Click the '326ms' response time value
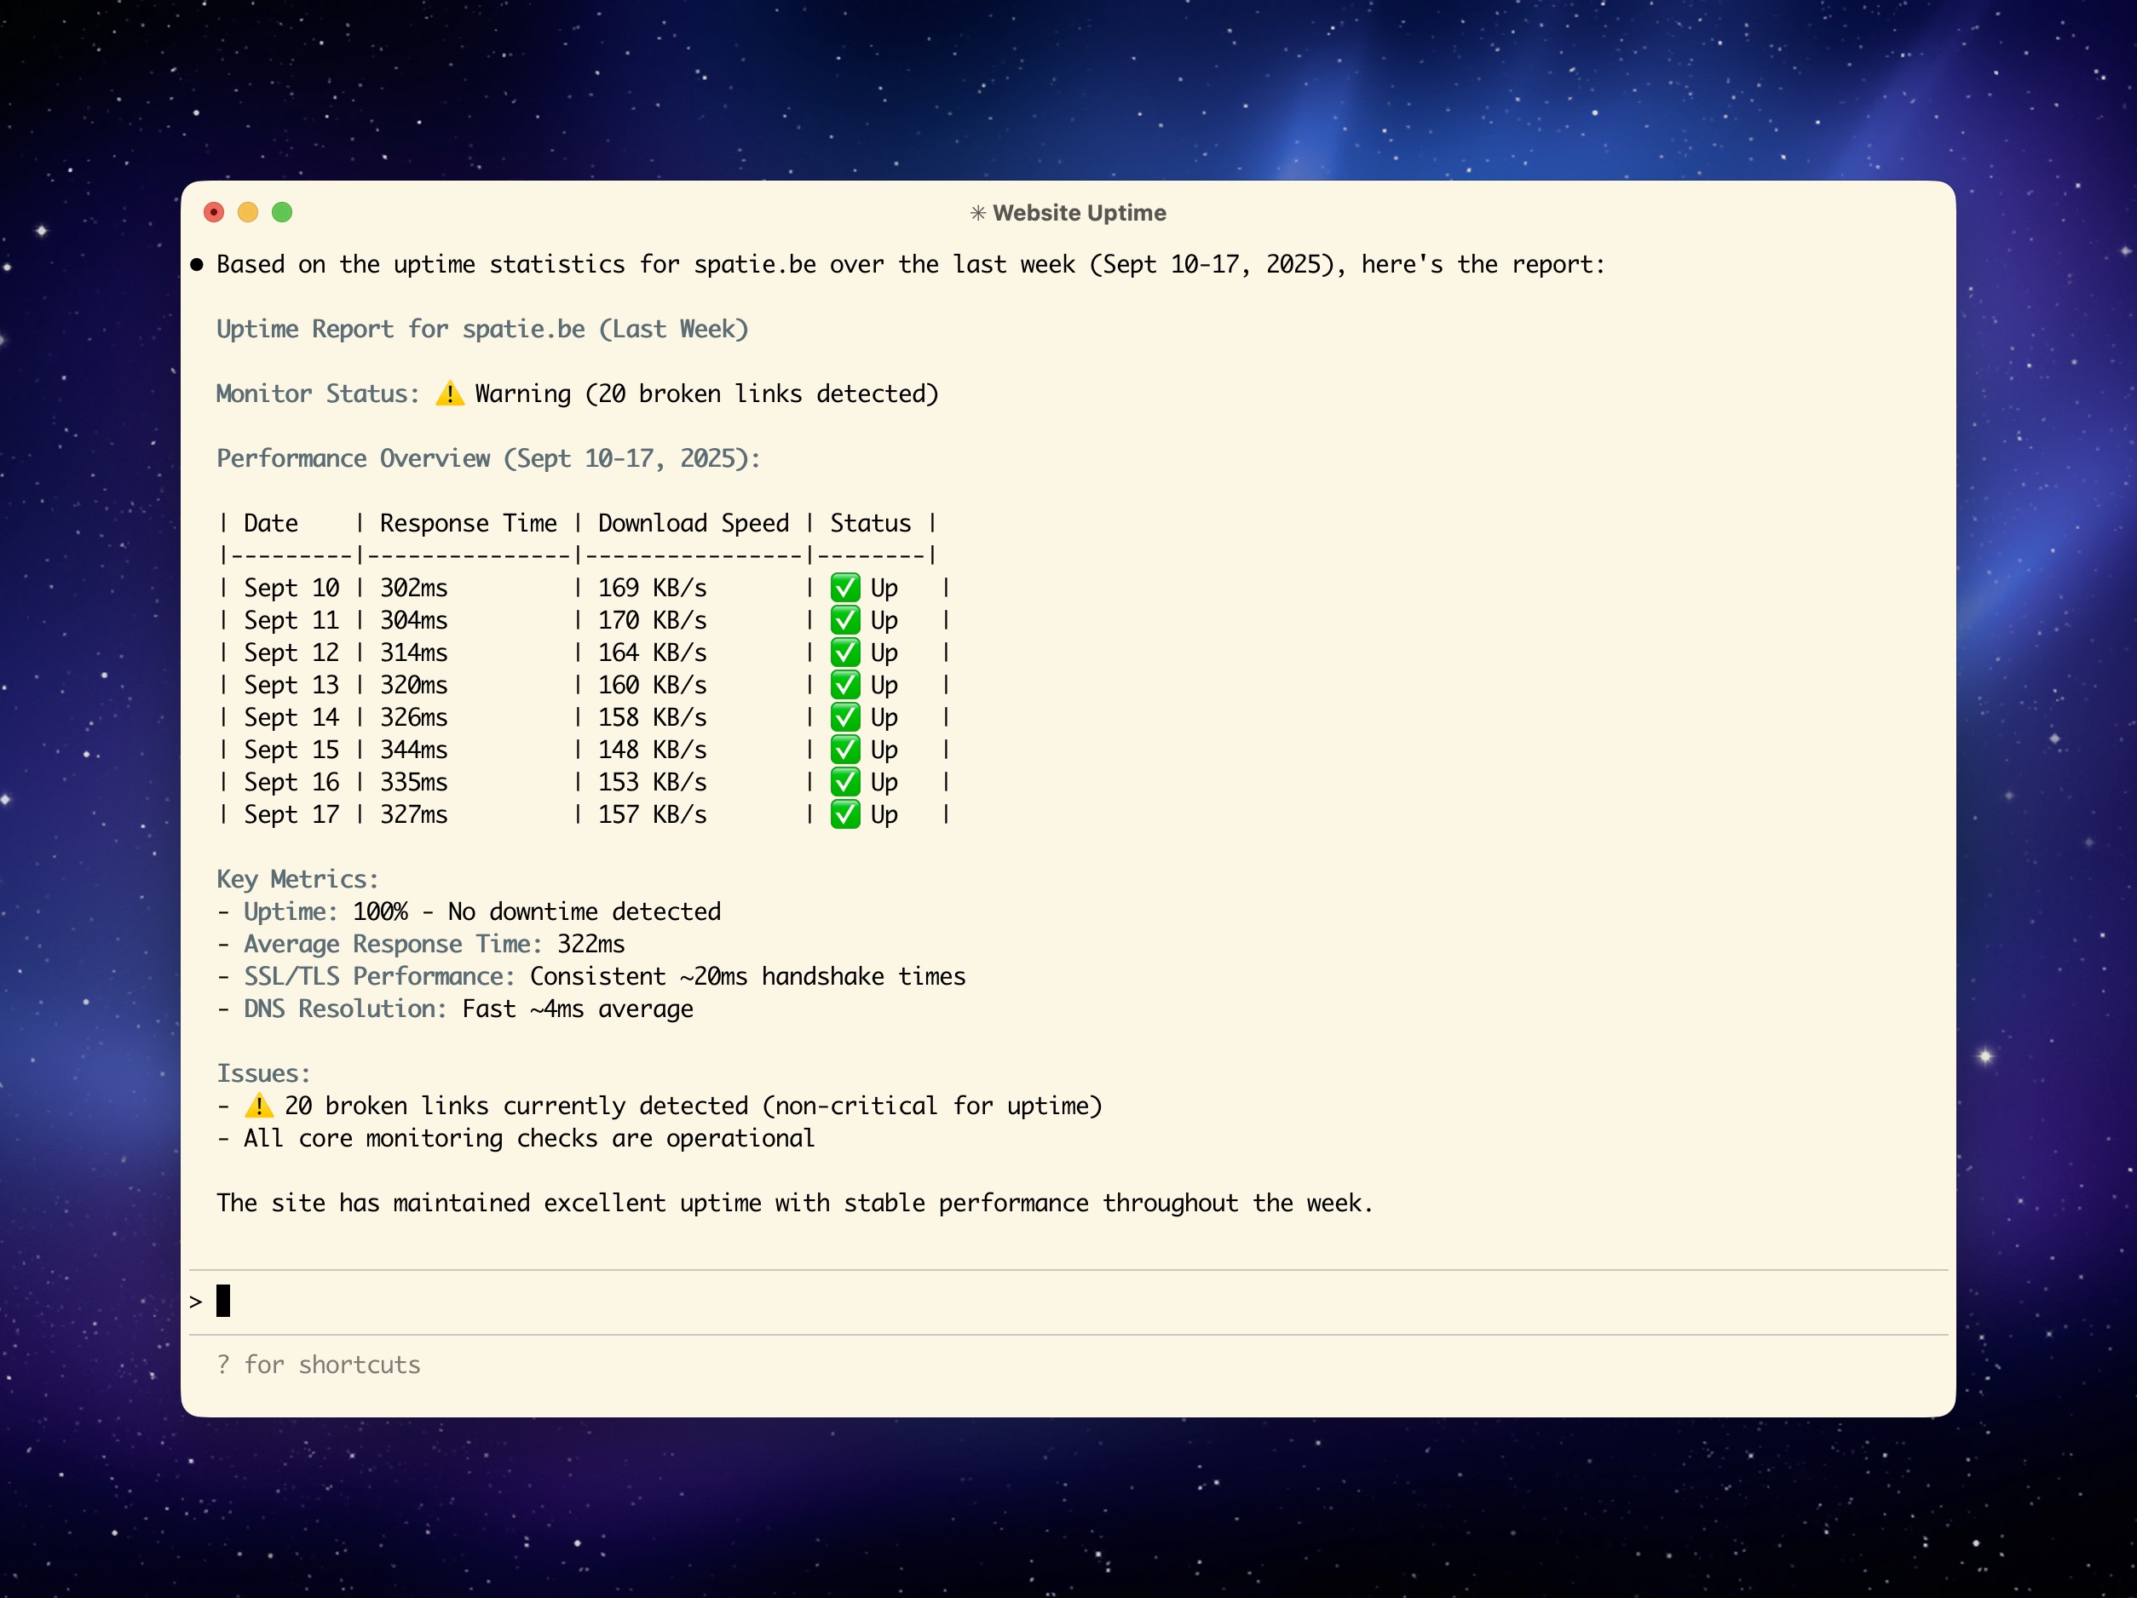This screenshot has width=2137, height=1598. tap(413, 717)
